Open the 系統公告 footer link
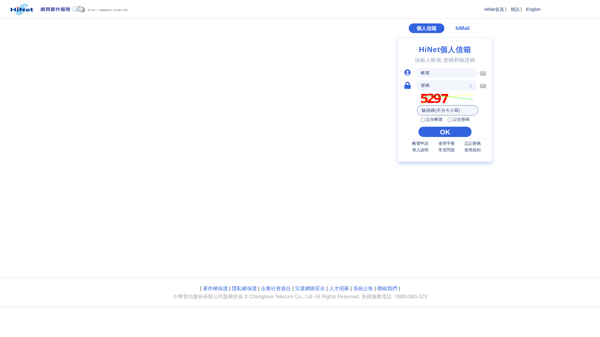600x337 pixels. pos(363,289)
